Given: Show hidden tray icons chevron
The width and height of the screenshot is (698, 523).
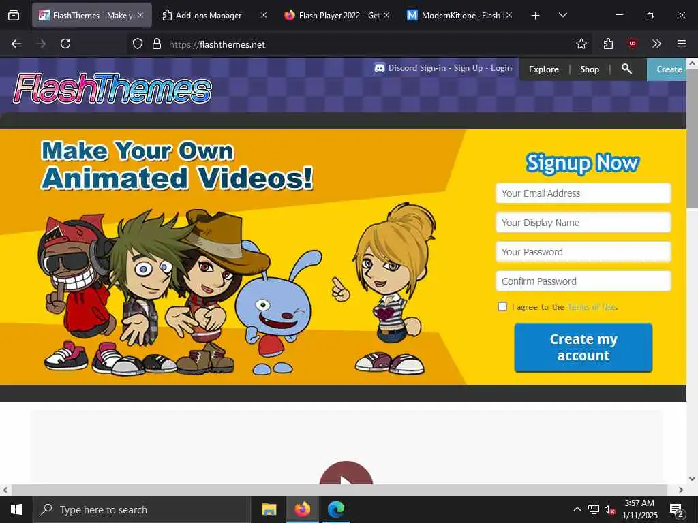Looking at the screenshot, I should pyautogui.click(x=577, y=509).
